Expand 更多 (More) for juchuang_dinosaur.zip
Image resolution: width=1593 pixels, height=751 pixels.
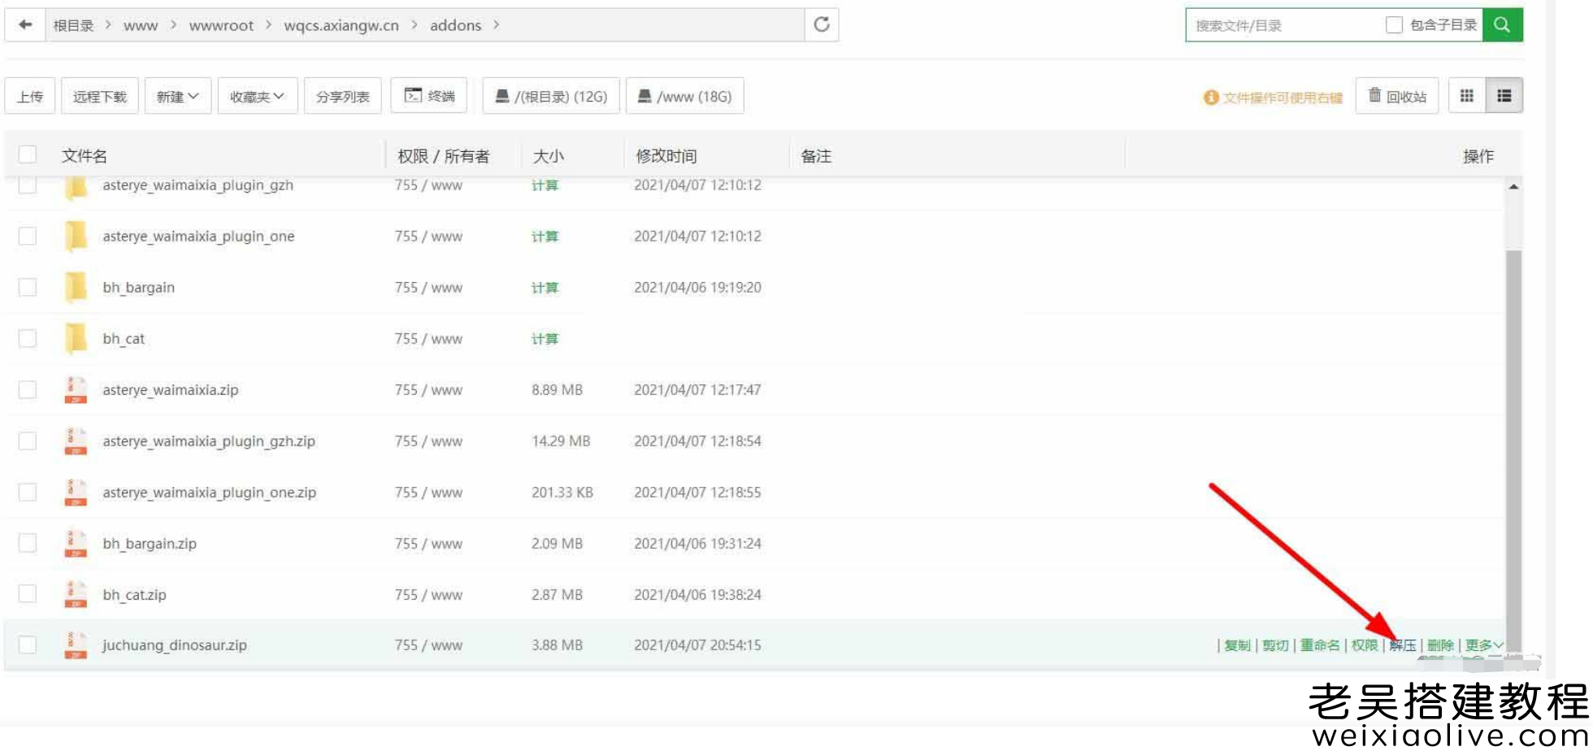click(1484, 645)
